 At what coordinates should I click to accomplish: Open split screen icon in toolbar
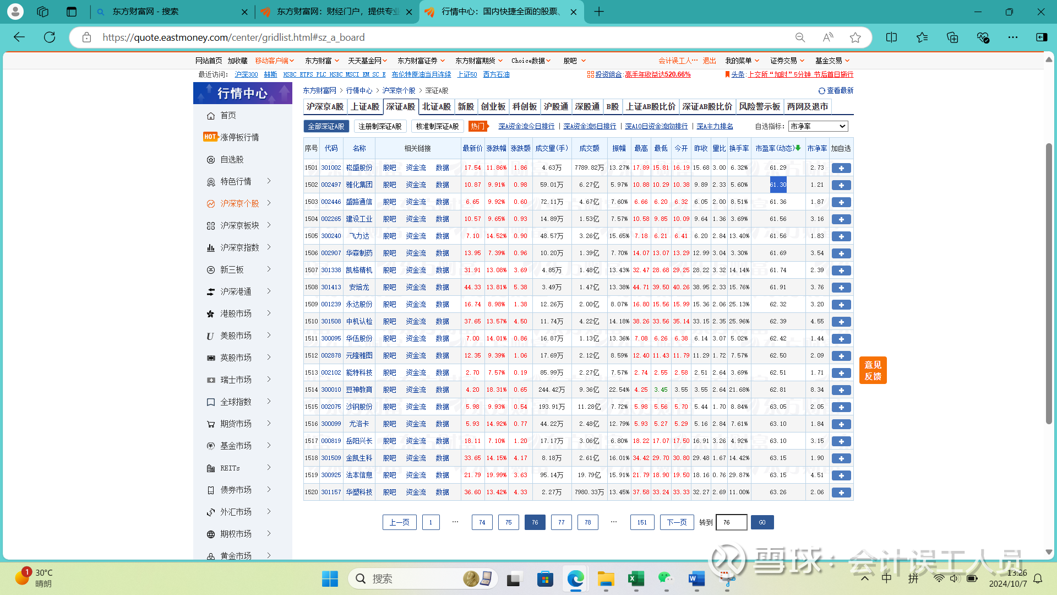pyautogui.click(x=891, y=37)
